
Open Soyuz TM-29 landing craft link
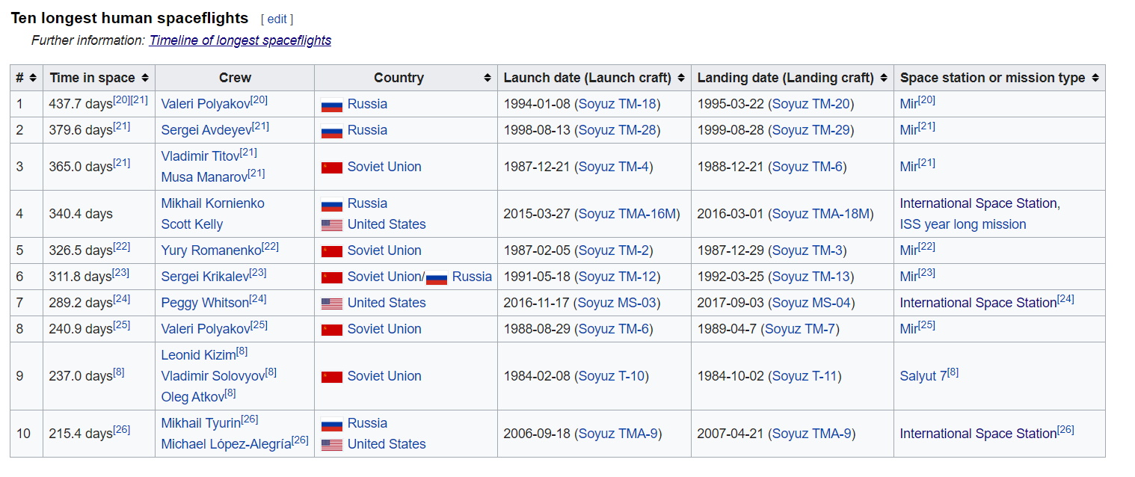click(x=811, y=130)
